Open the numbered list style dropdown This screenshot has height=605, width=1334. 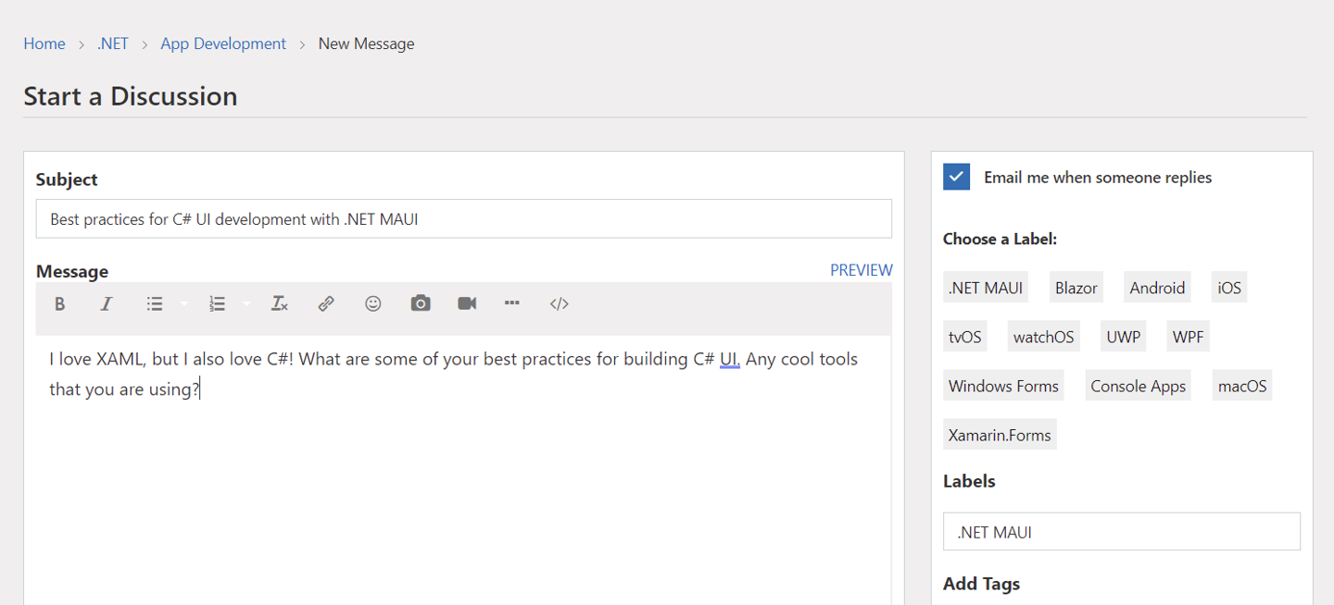point(245,303)
